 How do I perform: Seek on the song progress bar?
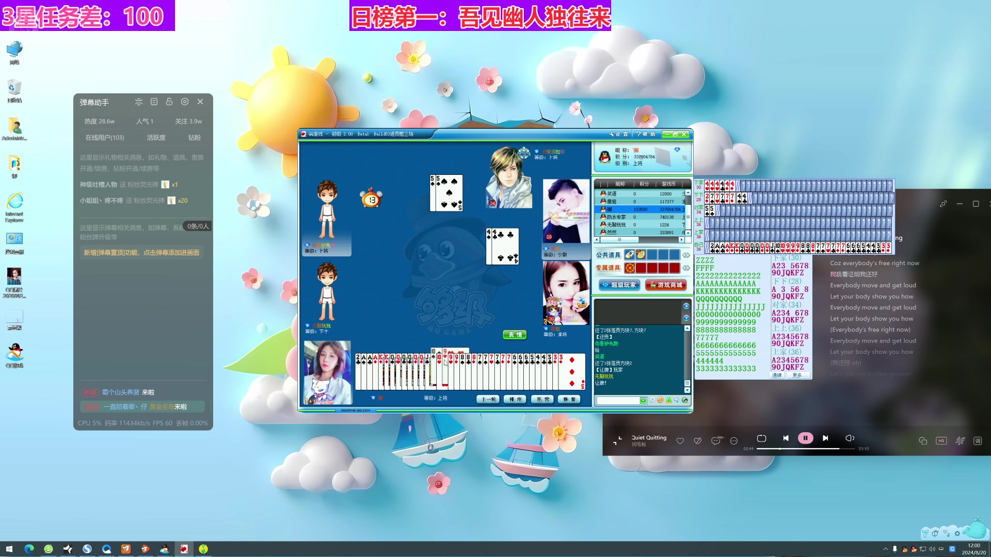[x=806, y=449]
